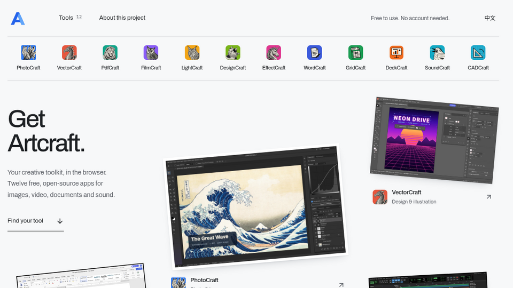
Task: Click the EffectCraft label text
Action: point(274,68)
